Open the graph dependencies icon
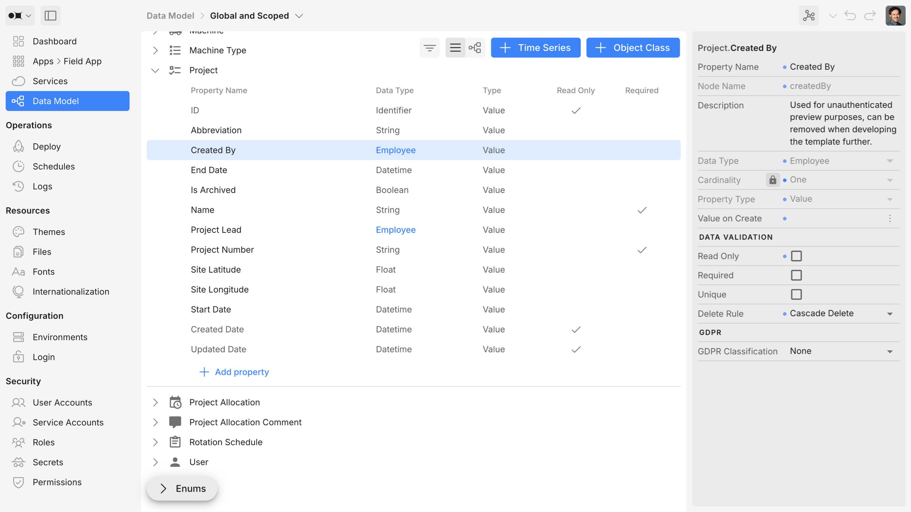The image size is (911, 512). point(808,16)
